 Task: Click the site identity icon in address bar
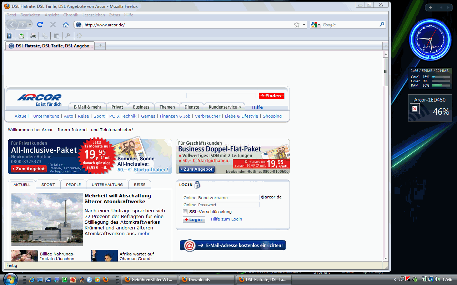click(x=79, y=25)
